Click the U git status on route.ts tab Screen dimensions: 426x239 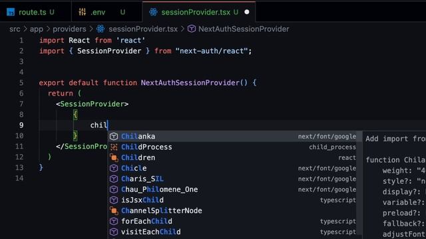coord(52,12)
